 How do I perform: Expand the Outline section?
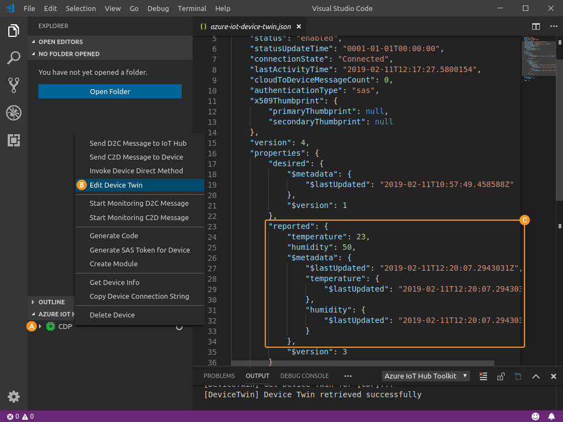52,302
